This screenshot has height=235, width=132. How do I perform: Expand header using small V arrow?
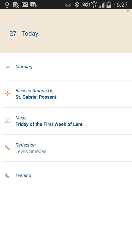(128, 11)
